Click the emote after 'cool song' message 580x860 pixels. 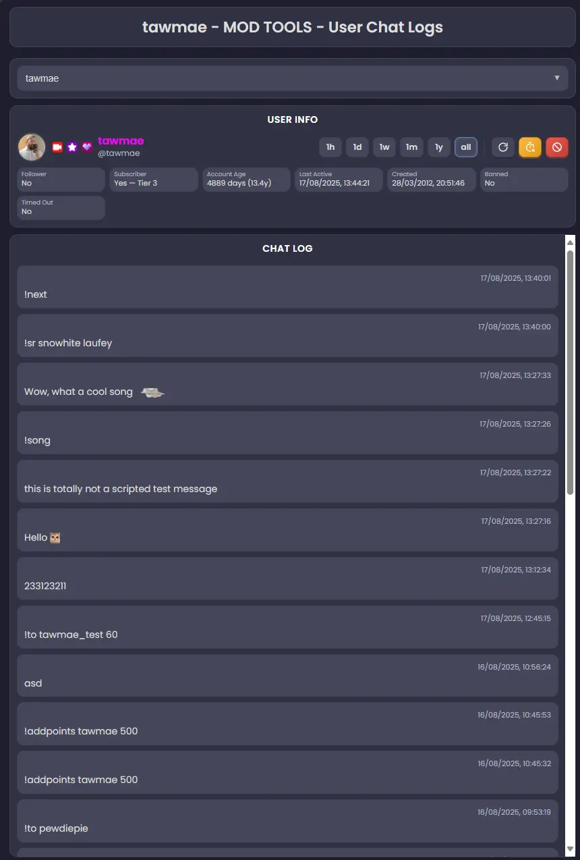[x=152, y=392]
